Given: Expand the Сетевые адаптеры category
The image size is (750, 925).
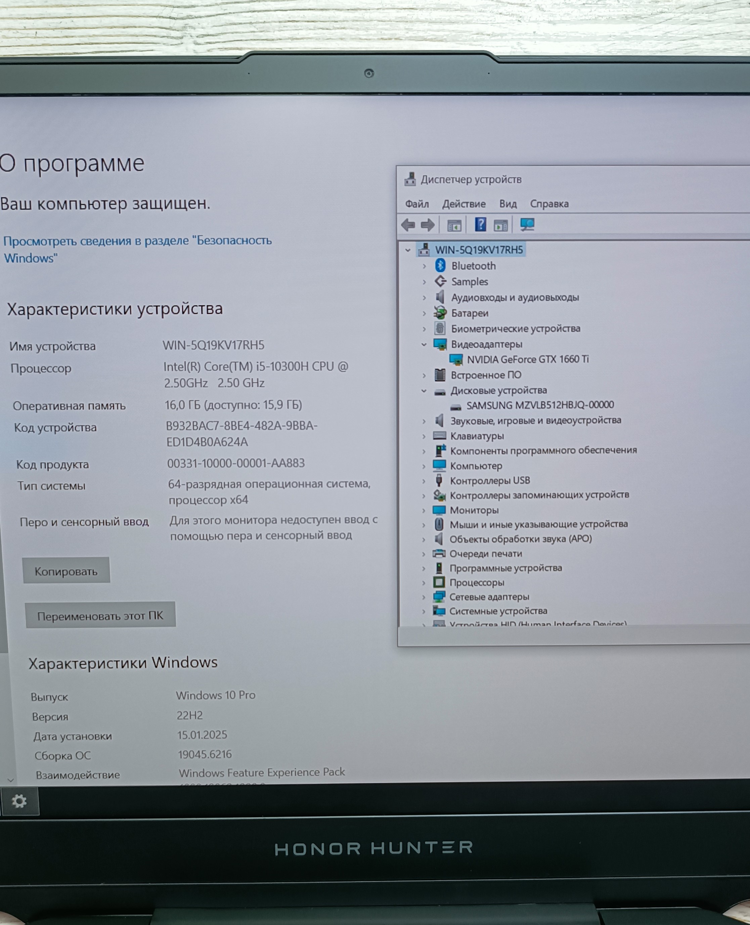Looking at the screenshot, I should 424,598.
